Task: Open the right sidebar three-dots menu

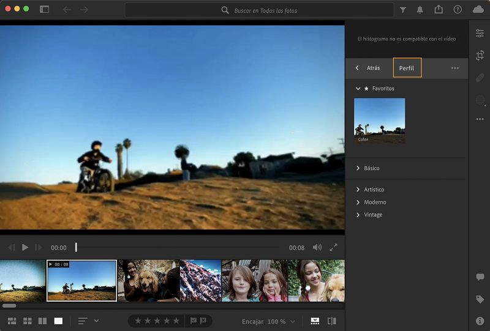Action: tap(480, 119)
